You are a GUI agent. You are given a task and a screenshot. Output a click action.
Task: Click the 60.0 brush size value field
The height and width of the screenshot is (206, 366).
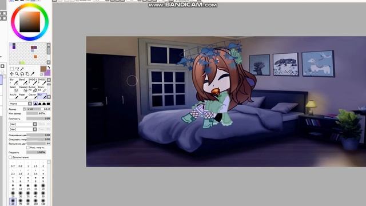coord(46,109)
